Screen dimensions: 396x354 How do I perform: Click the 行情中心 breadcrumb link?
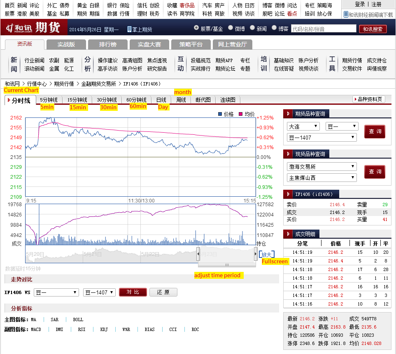pos(37,84)
